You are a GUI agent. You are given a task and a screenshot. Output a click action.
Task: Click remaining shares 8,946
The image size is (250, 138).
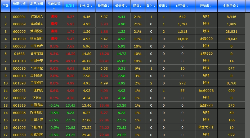pos(231,17)
